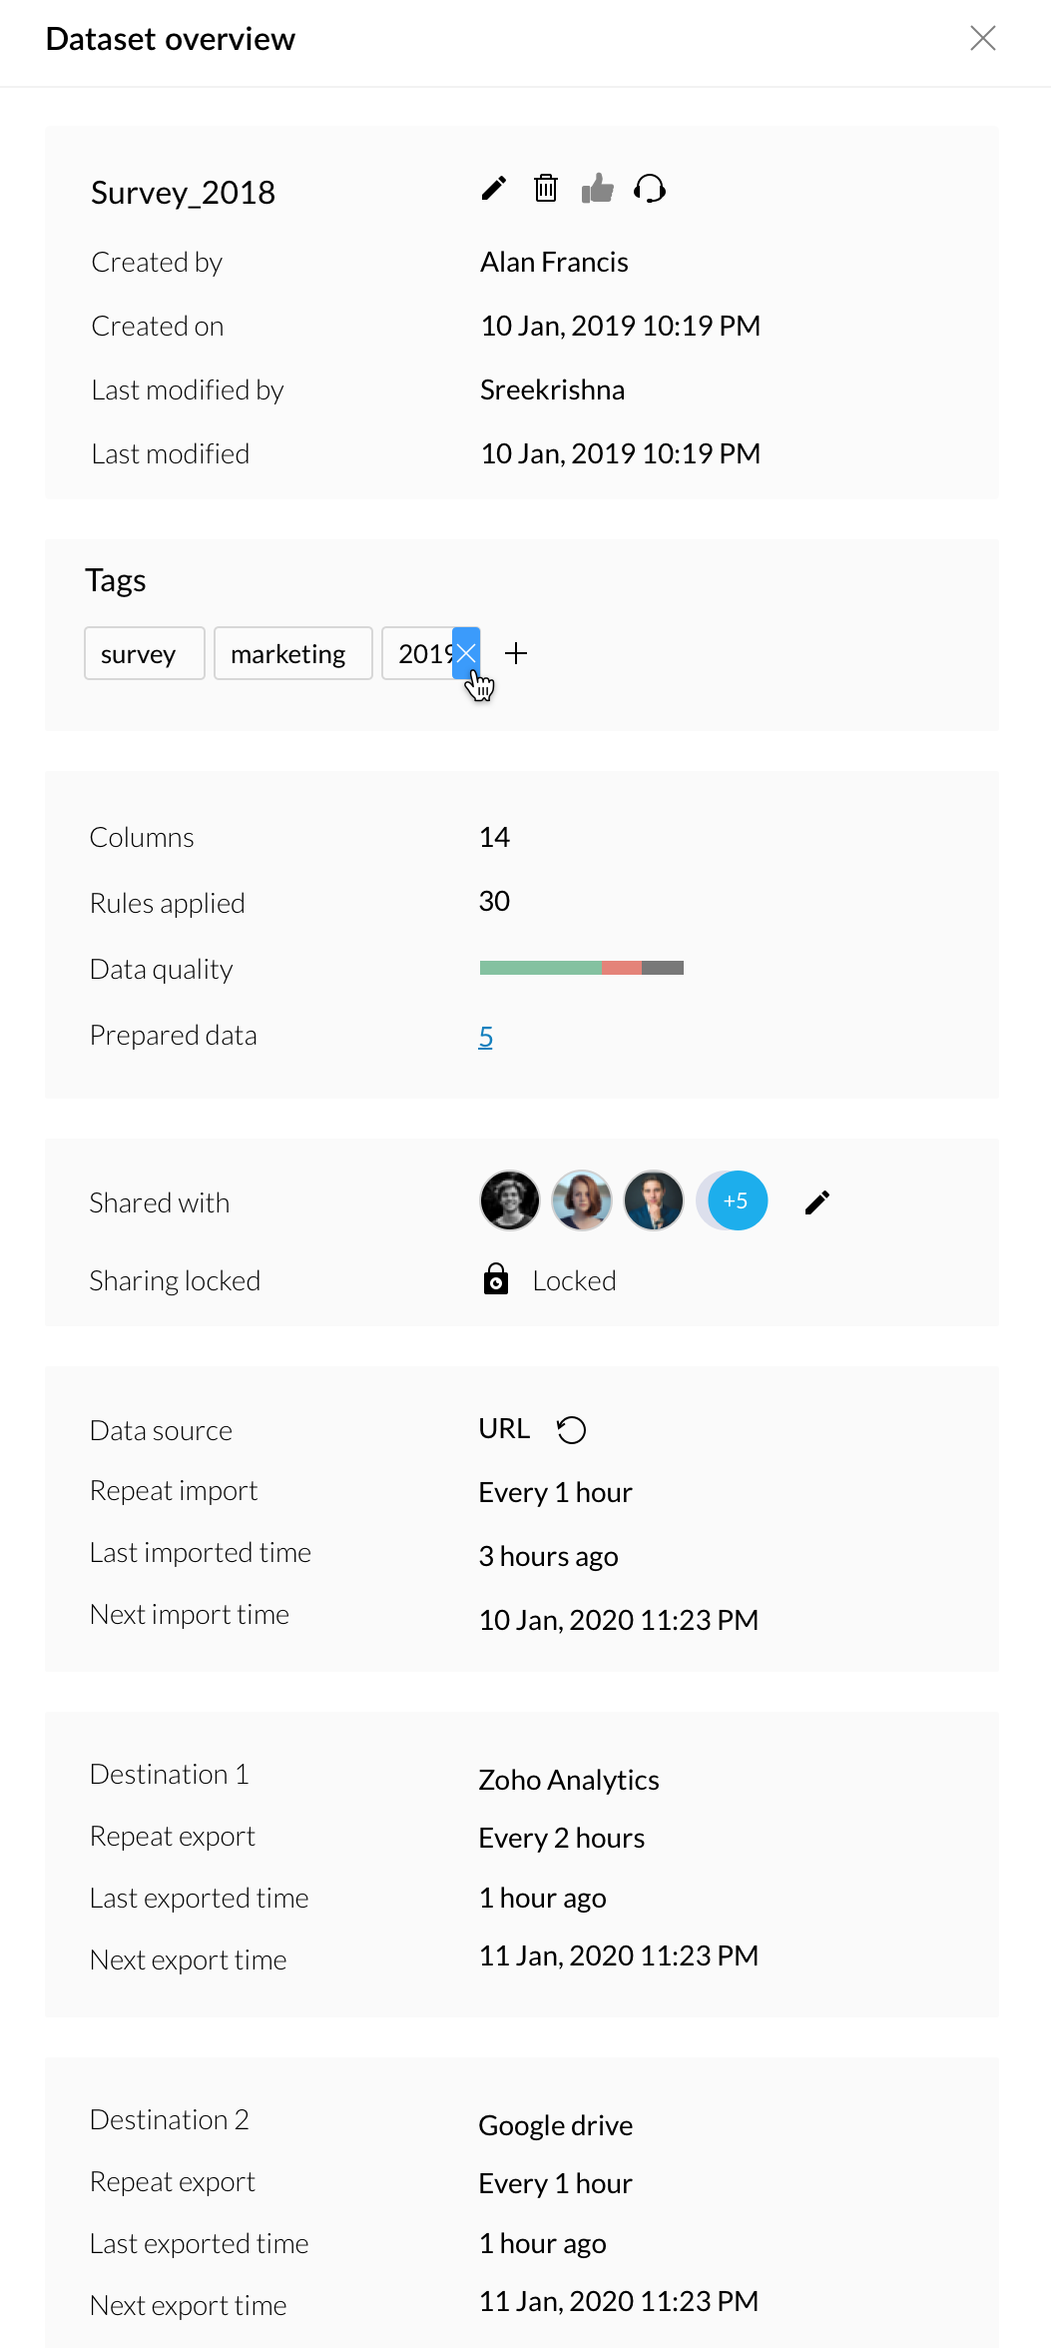Refresh the URL data source
The image size is (1051, 2348).
[572, 1430]
